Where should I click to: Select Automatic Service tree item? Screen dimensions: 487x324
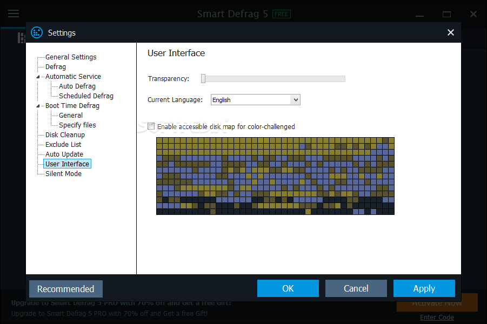(x=73, y=76)
